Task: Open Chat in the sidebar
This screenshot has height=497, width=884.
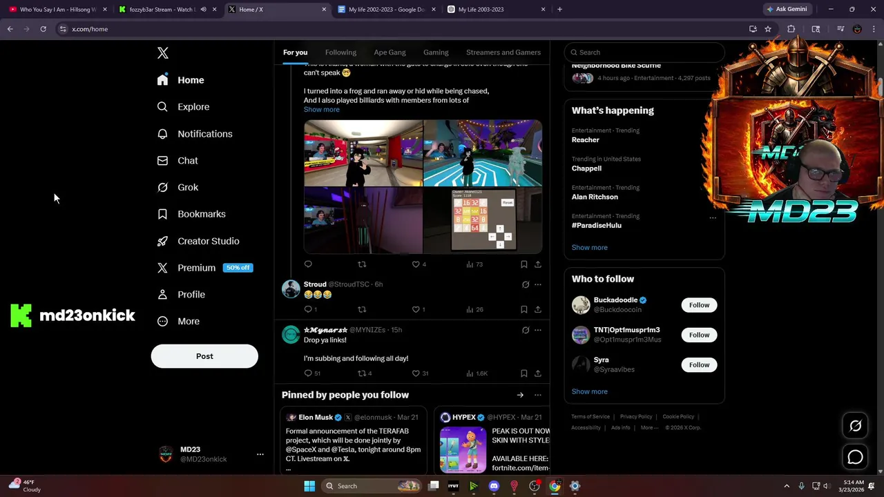Action: click(177, 161)
